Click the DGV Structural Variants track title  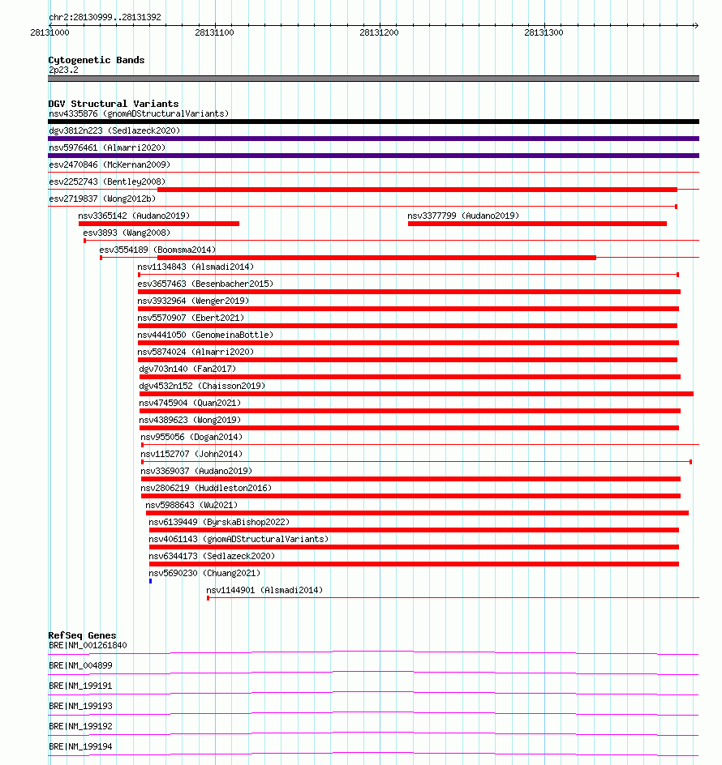click(x=114, y=104)
